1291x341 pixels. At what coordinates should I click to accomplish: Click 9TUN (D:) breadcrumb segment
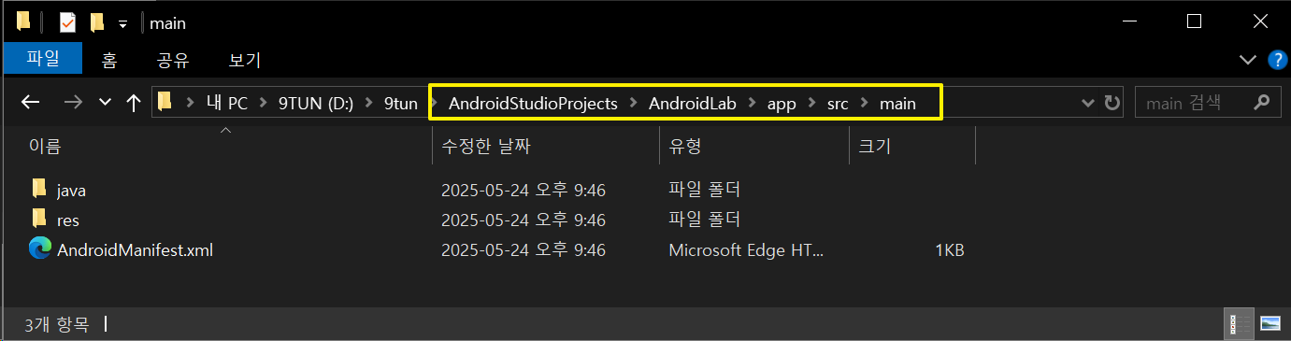[317, 103]
